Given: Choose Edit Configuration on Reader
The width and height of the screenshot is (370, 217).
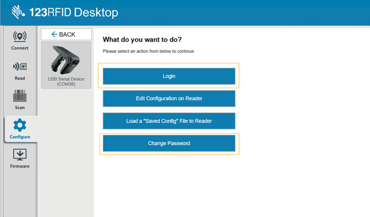Looking at the screenshot, I should coord(169,98).
